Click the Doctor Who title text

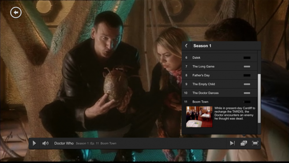[x=64, y=143]
